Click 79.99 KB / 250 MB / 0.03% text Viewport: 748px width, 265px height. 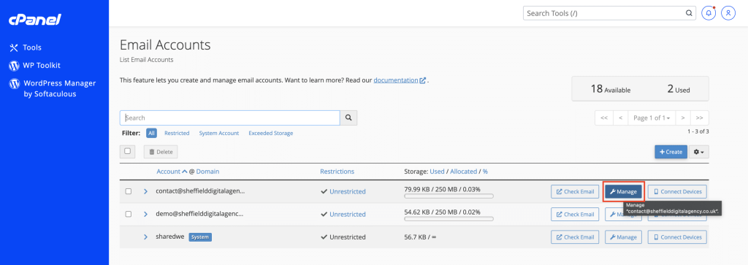point(442,189)
